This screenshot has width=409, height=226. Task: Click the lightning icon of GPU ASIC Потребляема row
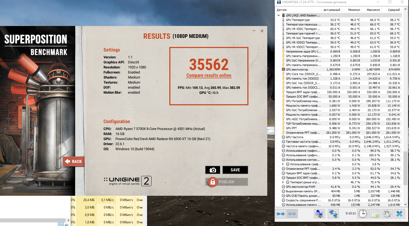(283, 119)
